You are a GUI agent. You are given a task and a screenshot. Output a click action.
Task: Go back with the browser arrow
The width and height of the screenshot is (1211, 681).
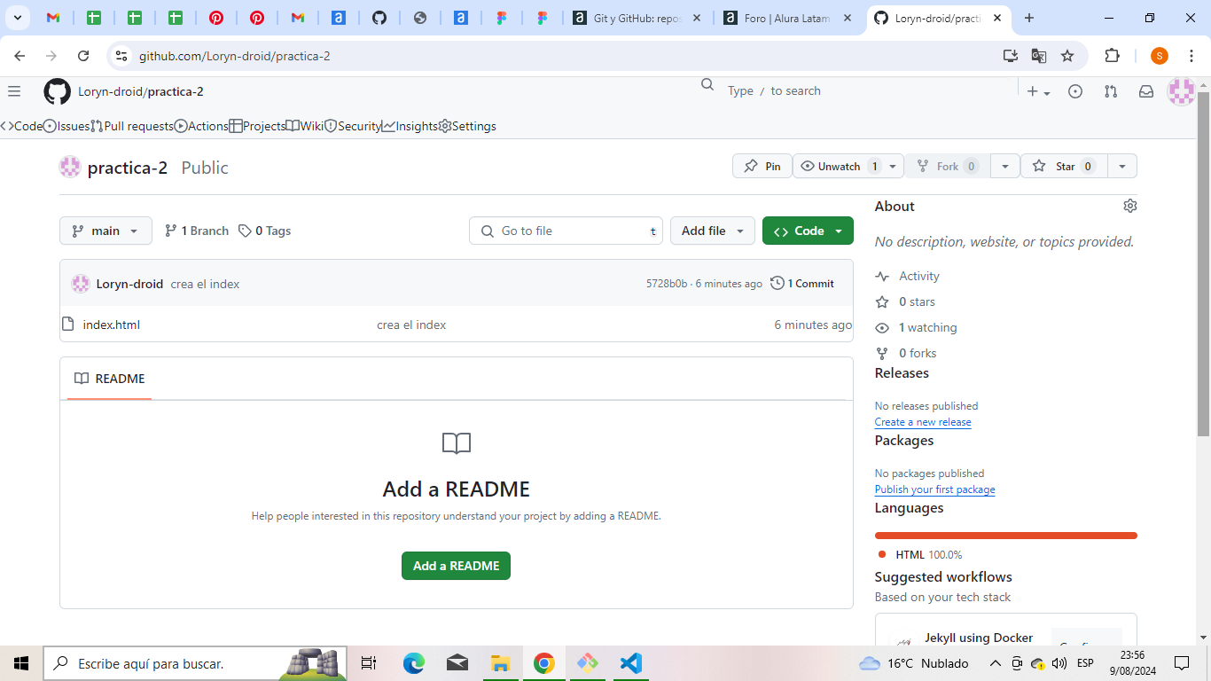20,56
